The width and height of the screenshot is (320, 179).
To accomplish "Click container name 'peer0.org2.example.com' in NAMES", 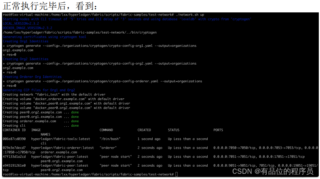I will pyautogui.click(x=62, y=170).
